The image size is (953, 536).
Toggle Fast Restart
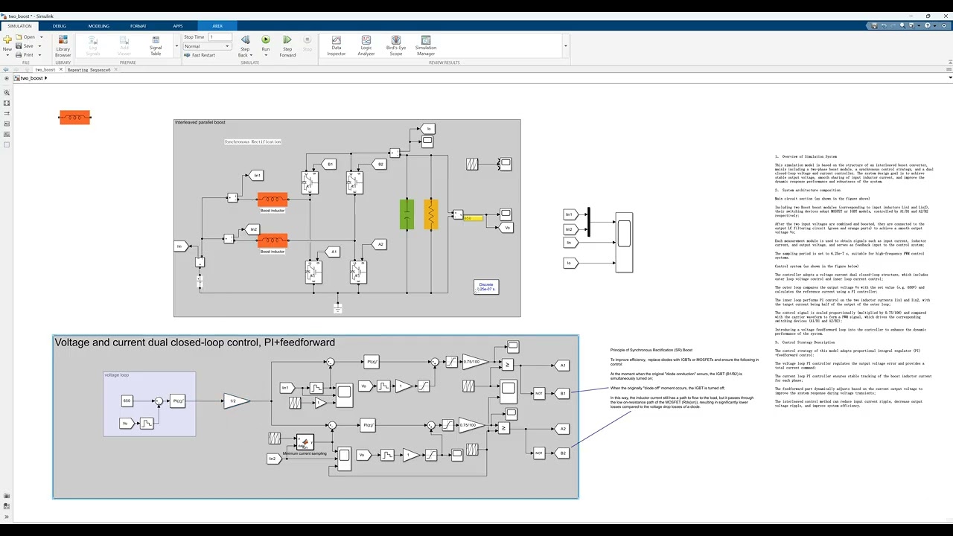pyautogui.click(x=200, y=55)
